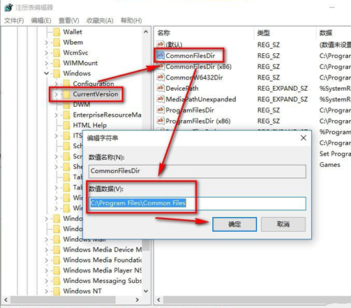This screenshot has width=351, height=308.
Task: Open the 收藏夹(A) menu
Action: point(100,20)
